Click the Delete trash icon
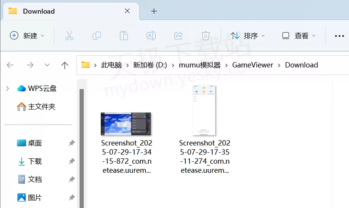349x208 pixels. 206,35
